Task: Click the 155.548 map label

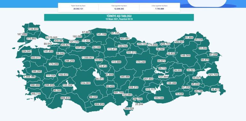Action: click(x=159, y=98)
